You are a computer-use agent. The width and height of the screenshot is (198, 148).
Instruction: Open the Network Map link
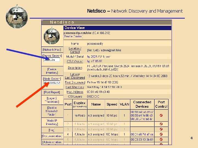coord(52,50)
